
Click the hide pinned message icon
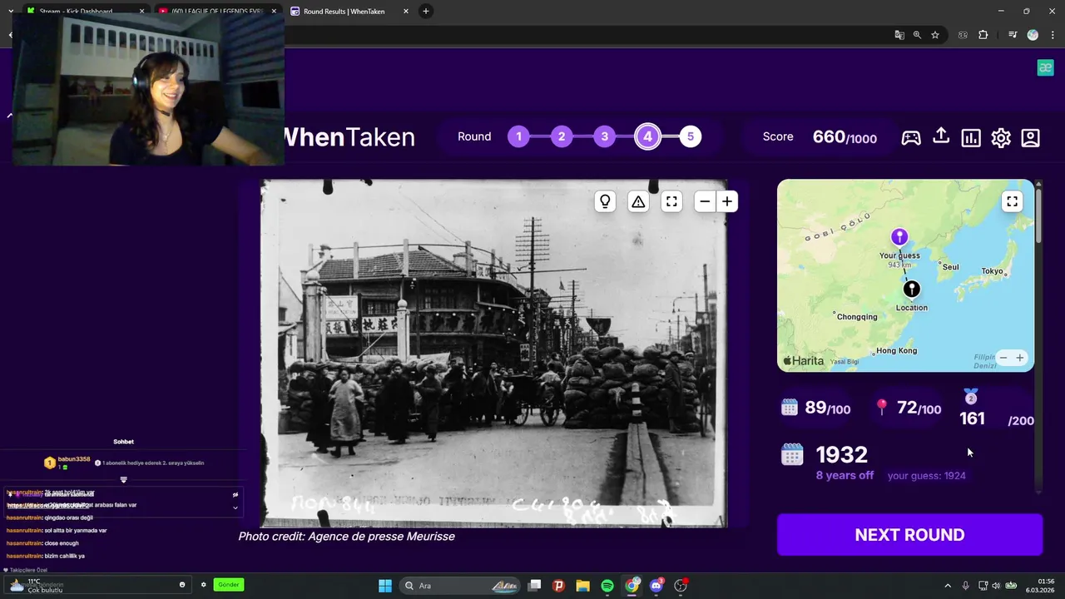[x=235, y=494]
